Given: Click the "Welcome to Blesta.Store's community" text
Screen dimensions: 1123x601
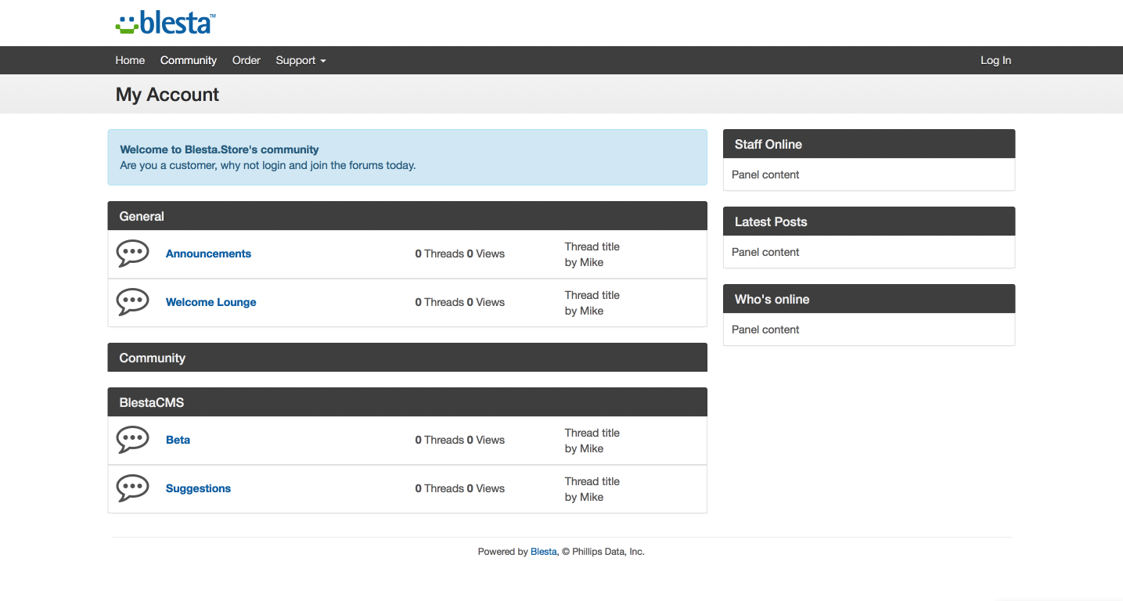Looking at the screenshot, I should [x=219, y=149].
